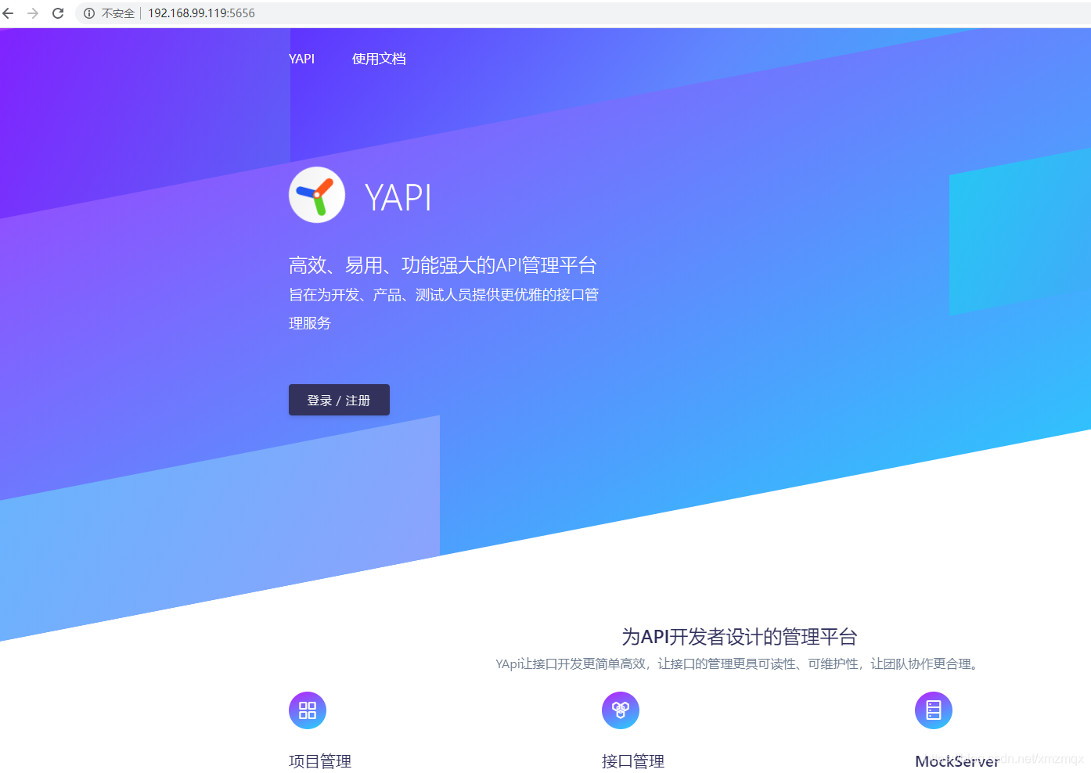The width and height of the screenshot is (1091, 773).
Task: Click the browser back arrow
Action: pyautogui.click(x=8, y=13)
